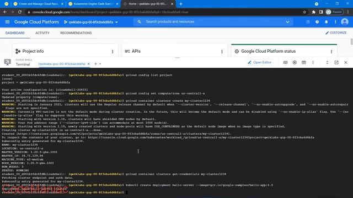Image resolution: width=353 pixels, height=198 pixels.
Task: Open a new browser tab
Action: pyautogui.click(x=180, y=4)
